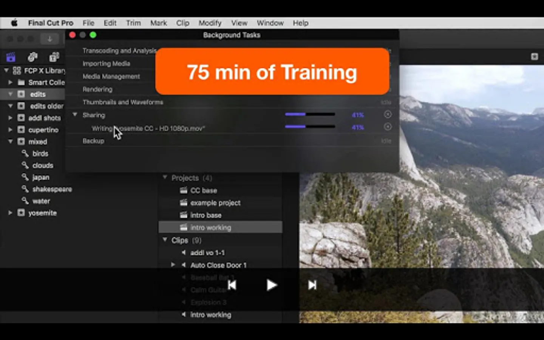
Task: Collapse the edits older event
Action: [x=10, y=106]
